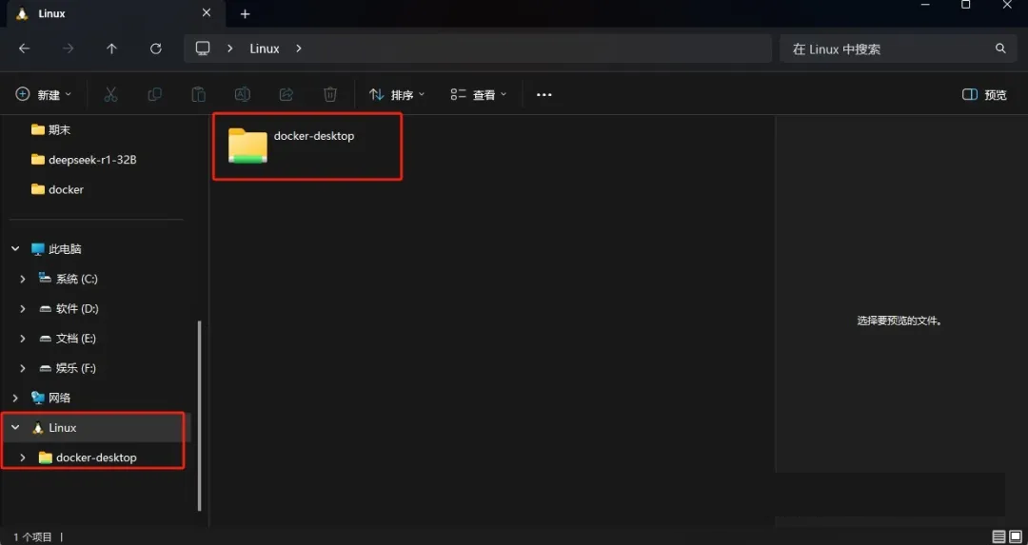Click the Paste clipboard icon
The width and height of the screenshot is (1028, 545).
(198, 94)
